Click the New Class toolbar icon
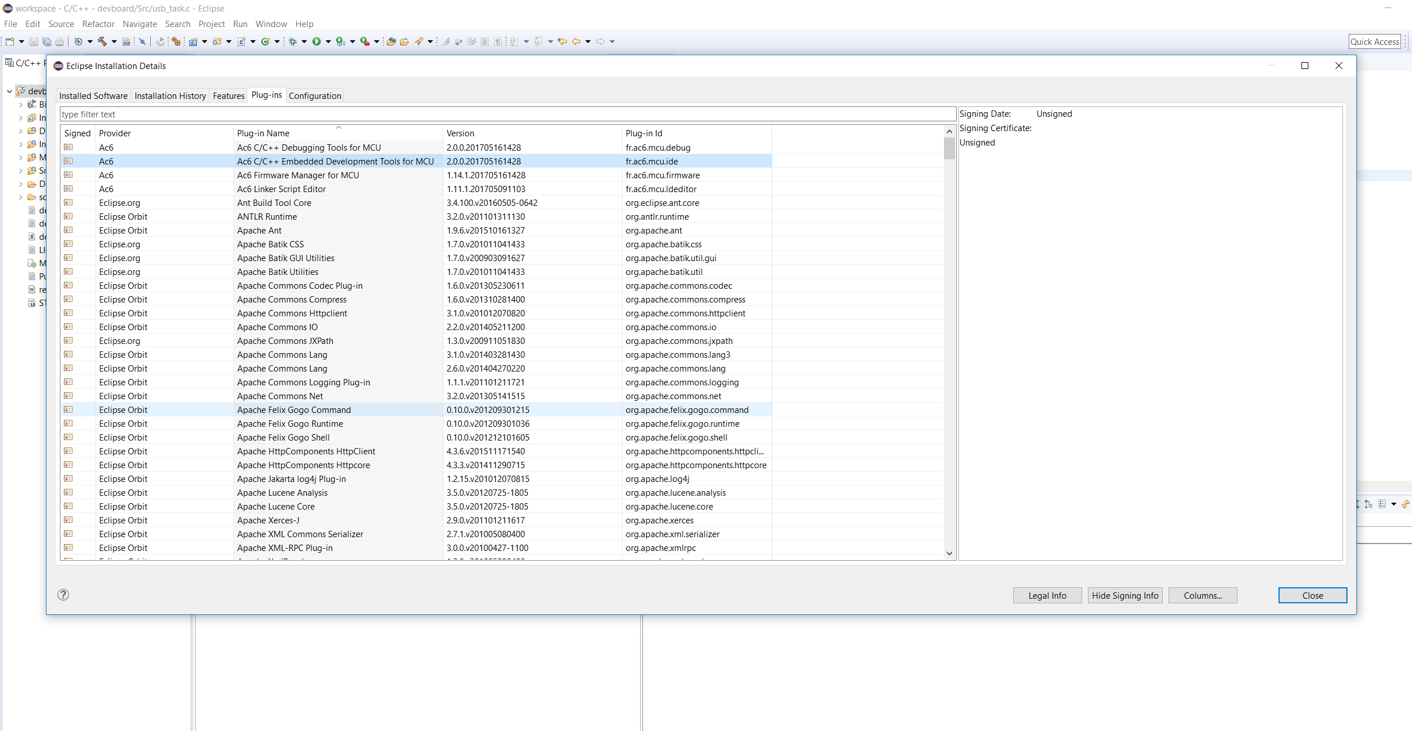Viewport: 1412px width, 731px height. pyautogui.click(x=265, y=41)
